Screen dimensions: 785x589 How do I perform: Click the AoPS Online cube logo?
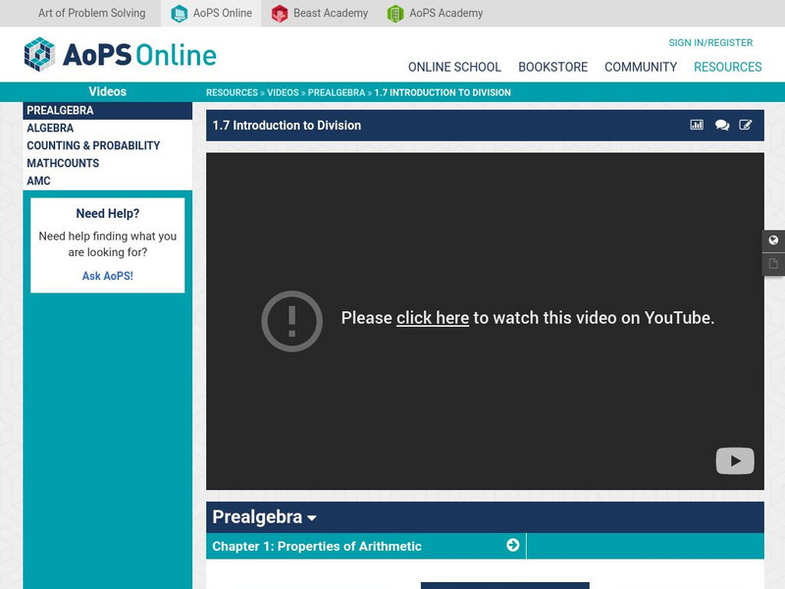pos(41,54)
